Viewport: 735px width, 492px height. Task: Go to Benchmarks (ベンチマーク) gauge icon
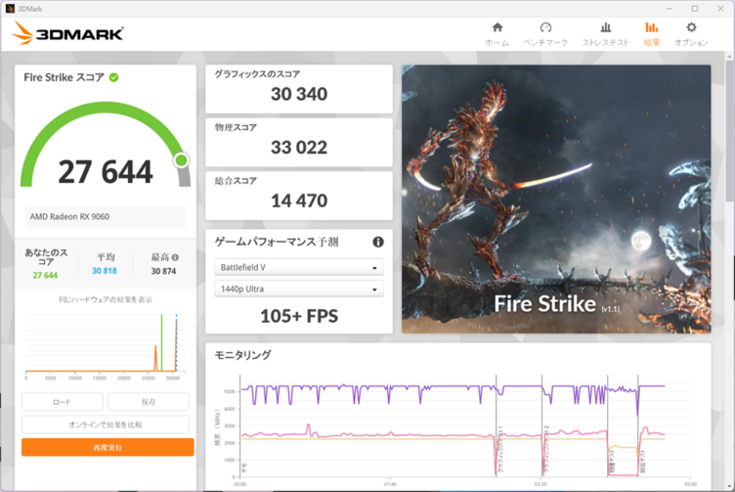click(x=545, y=28)
